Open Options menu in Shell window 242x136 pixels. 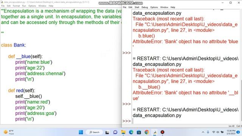click(x=154, y=7)
